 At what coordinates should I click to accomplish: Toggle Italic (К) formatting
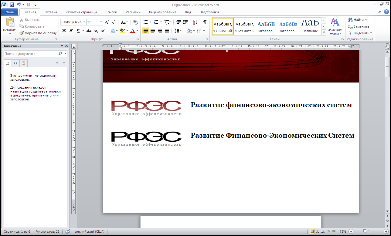[71, 31]
